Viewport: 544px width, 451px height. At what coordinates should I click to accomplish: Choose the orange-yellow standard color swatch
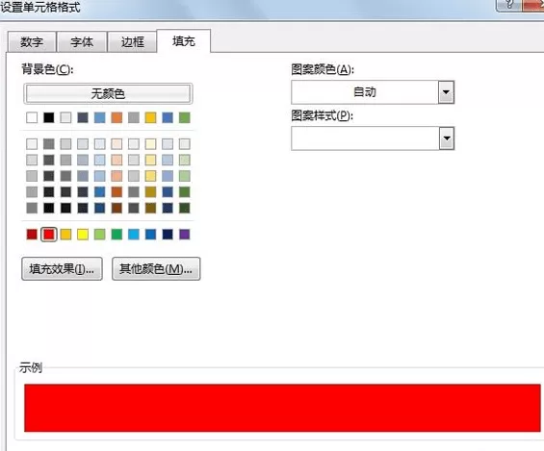(x=65, y=235)
